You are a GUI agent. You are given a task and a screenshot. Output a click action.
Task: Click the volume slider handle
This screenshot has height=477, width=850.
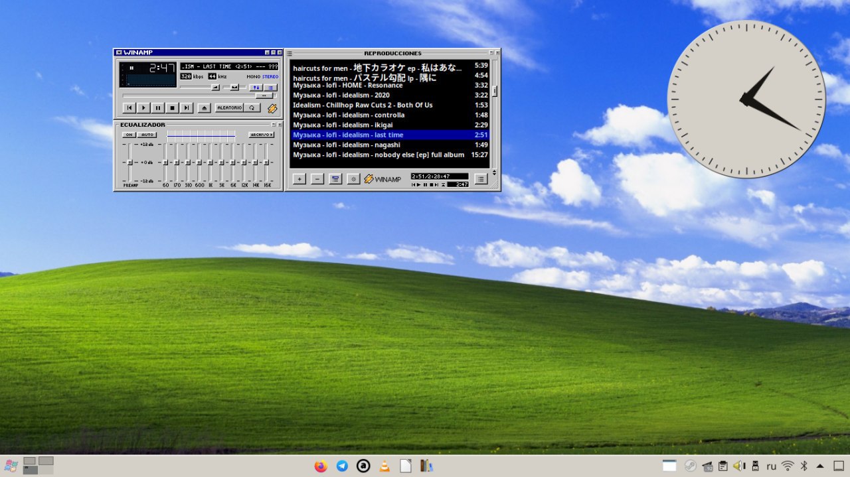[216, 88]
